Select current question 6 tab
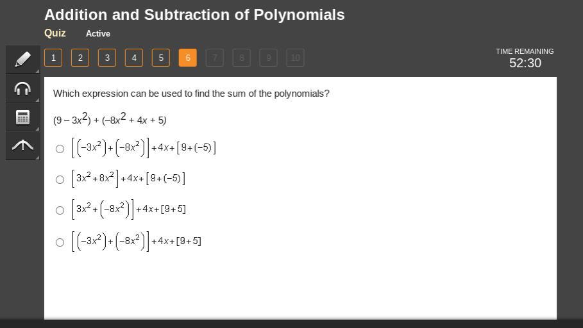This screenshot has width=583, height=328. [188, 58]
